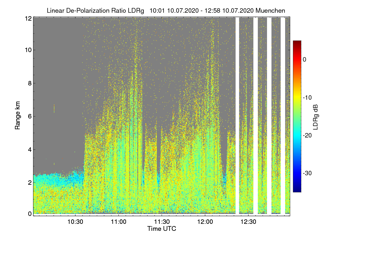Click the '6' range tick label
The width and height of the screenshot is (381, 254).
point(30,116)
